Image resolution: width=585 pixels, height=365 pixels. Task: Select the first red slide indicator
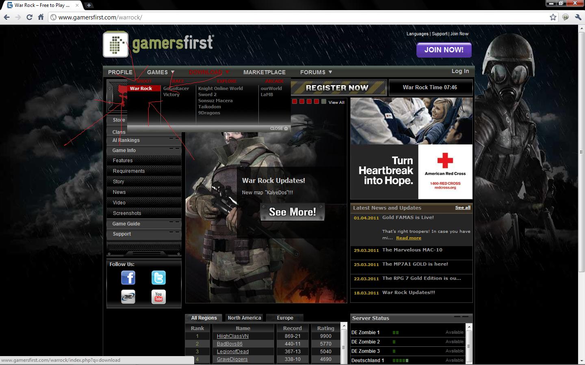[295, 101]
